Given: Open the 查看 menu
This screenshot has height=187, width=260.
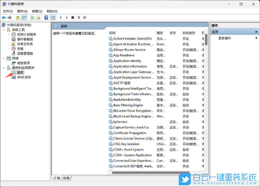Looking at the screenshot, I should (x=36, y=11).
